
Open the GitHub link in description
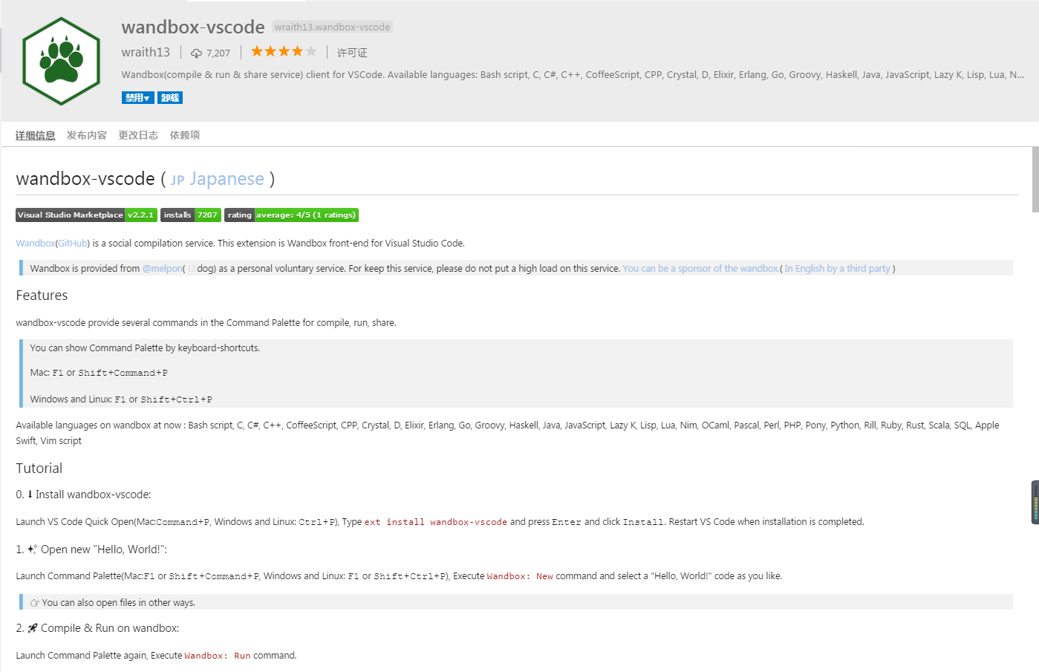pyautogui.click(x=73, y=244)
